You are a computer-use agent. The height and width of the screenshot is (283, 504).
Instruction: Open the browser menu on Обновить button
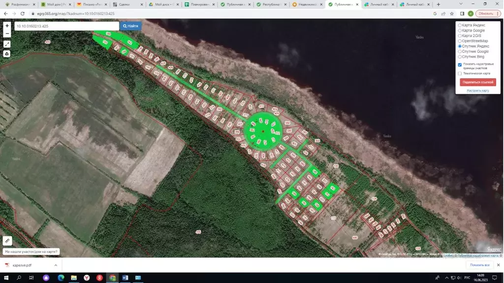click(498, 13)
